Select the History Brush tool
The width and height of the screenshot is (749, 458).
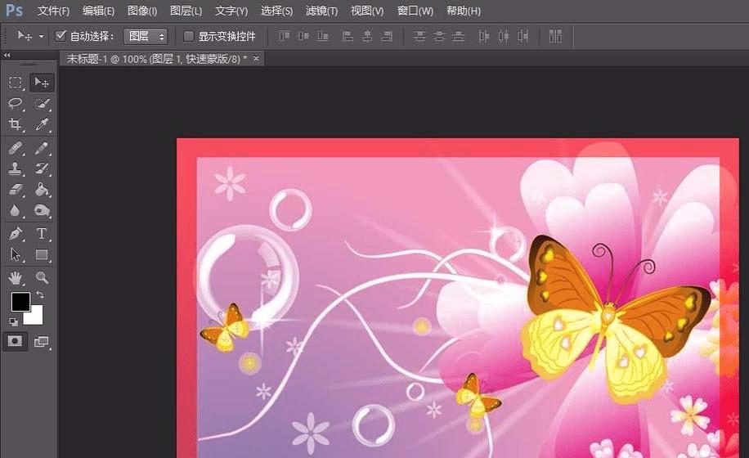42,168
